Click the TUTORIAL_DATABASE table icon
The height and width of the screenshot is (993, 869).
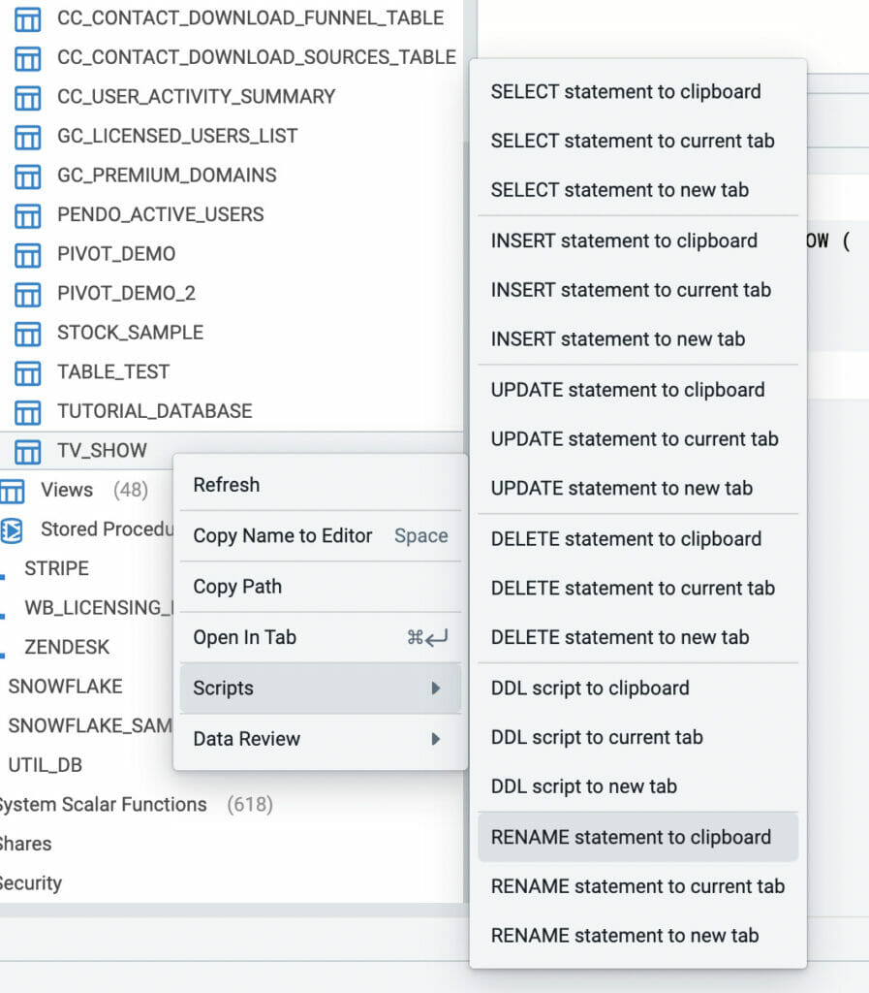27,411
